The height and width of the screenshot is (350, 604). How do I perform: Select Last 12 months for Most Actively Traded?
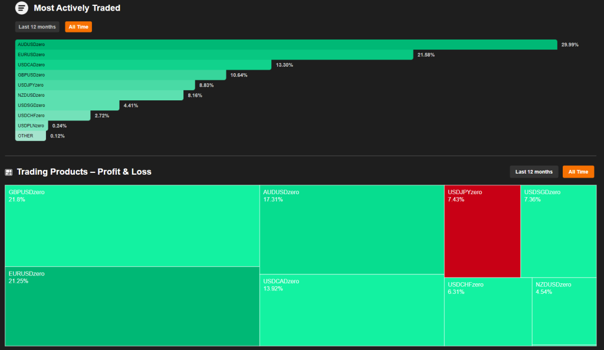point(37,27)
